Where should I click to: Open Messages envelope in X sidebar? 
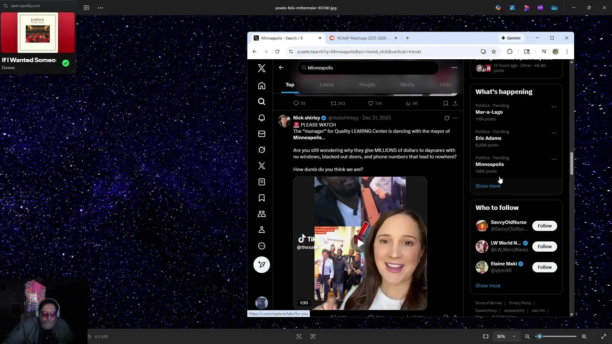coord(262,134)
